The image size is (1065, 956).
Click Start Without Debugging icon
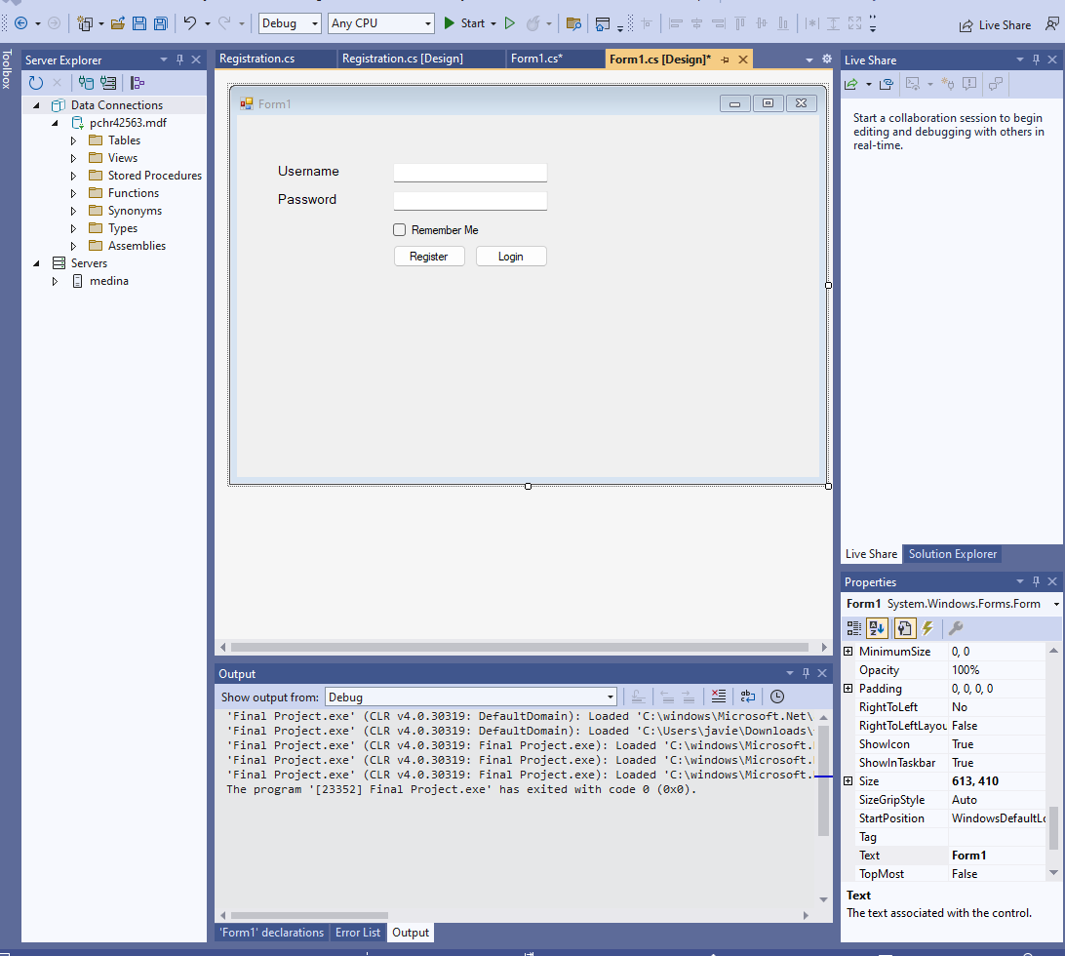pos(509,23)
